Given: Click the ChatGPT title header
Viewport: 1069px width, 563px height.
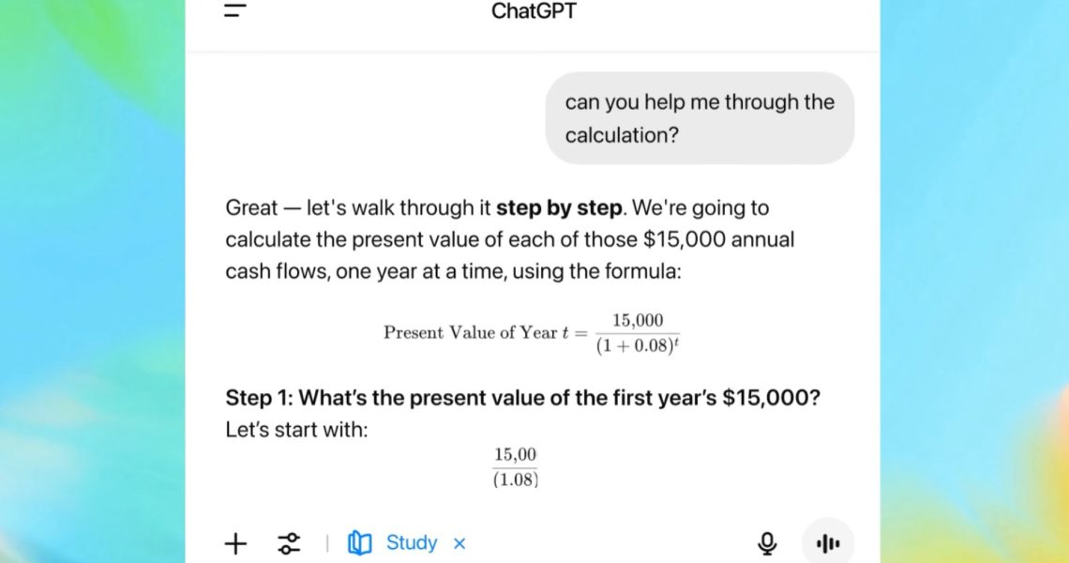Looking at the screenshot, I should (x=534, y=11).
